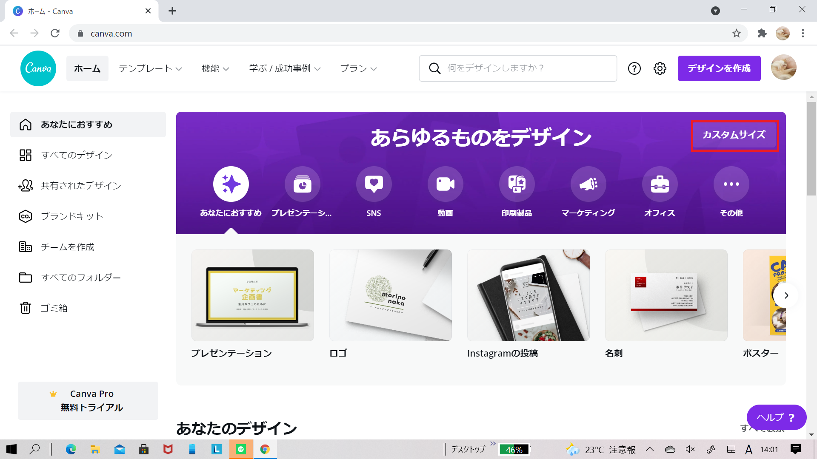Open the Chrome three-dot menu
Image resolution: width=817 pixels, height=459 pixels.
[x=803, y=33]
